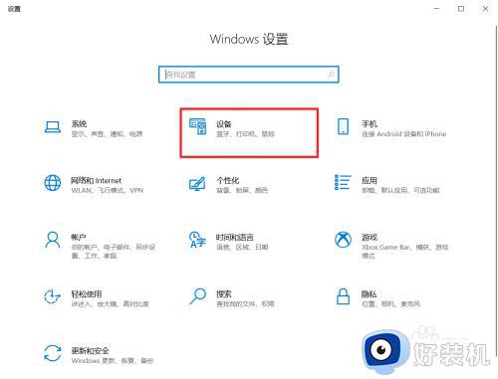Click '卸载、默认应用、可选功能' description text
The width and height of the screenshot is (498, 379).
[400, 190]
